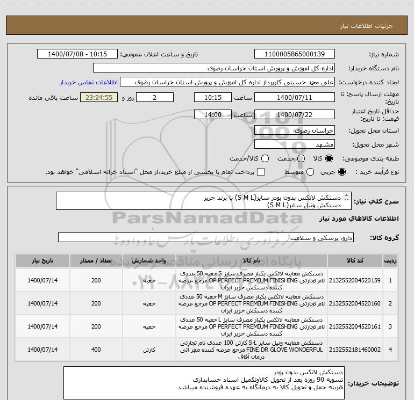This screenshot has width=414, height=400.
Task: Click the quantity 400 in row 4
Action: [x=96, y=350]
